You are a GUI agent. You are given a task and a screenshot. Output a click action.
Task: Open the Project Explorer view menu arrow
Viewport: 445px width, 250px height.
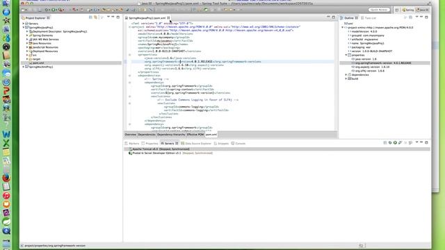(x=108, y=17)
